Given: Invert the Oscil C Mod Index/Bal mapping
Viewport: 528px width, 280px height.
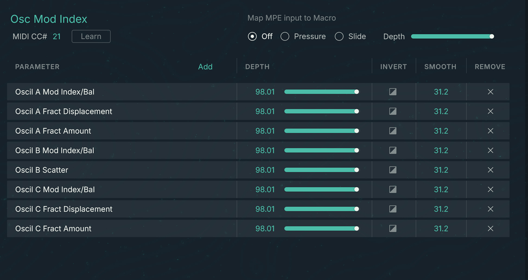Looking at the screenshot, I should pos(393,189).
